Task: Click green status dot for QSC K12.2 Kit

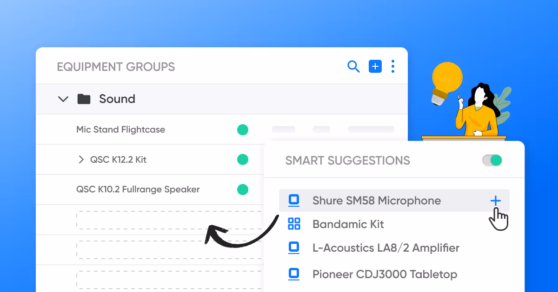Action: pyautogui.click(x=242, y=159)
